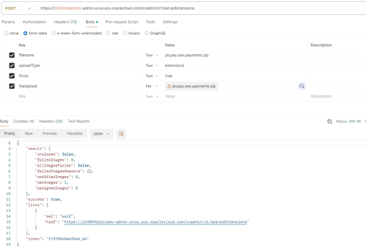
Task: Uncheck the filename row checkbox
Action: [11, 55]
